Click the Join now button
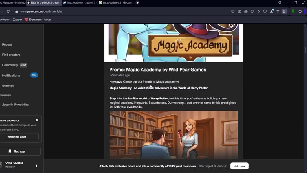 (239, 166)
